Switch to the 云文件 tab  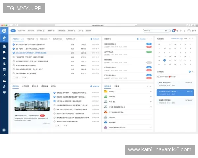tap(116, 86)
